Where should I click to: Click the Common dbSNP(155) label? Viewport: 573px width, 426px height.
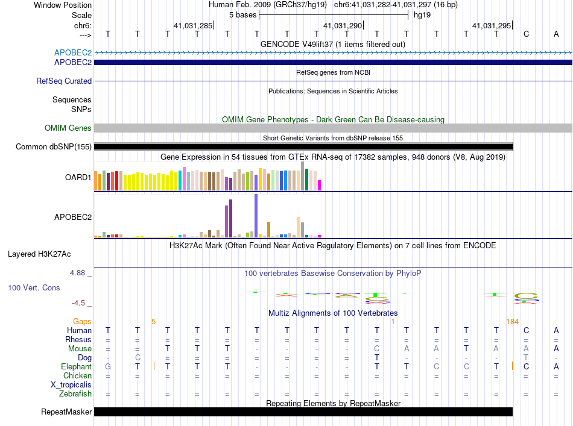click(x=53, y=147)
